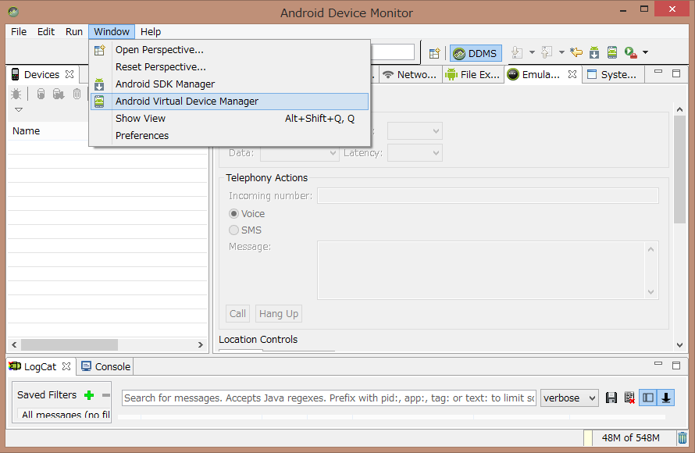This screenshot has width=695, height=453.
Task: Toggle the saved filters view display
Action: point(648,398)
